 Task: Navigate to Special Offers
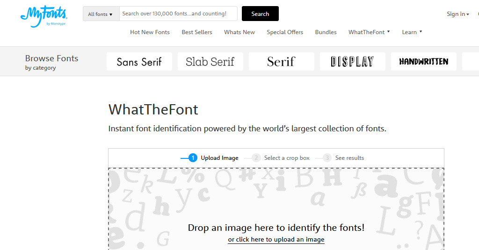click(x=285, y=32)
